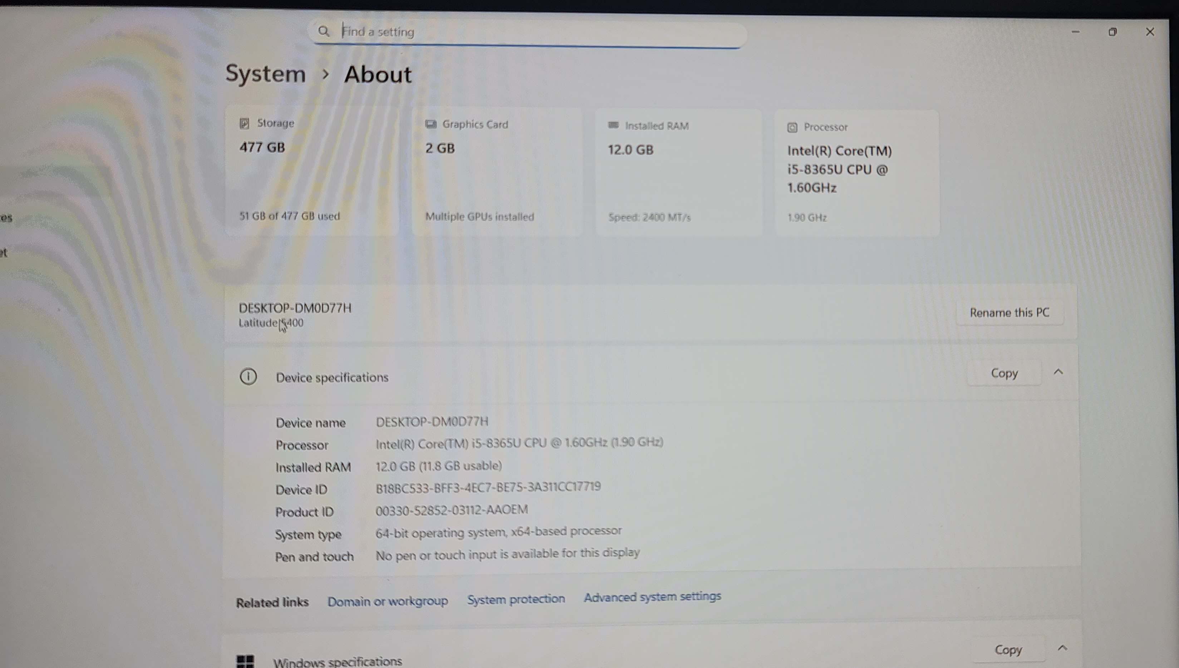The height and width of the screenshot is (668, 1179).
Task: Click the search magnifier icon
Action: [324, 31]
